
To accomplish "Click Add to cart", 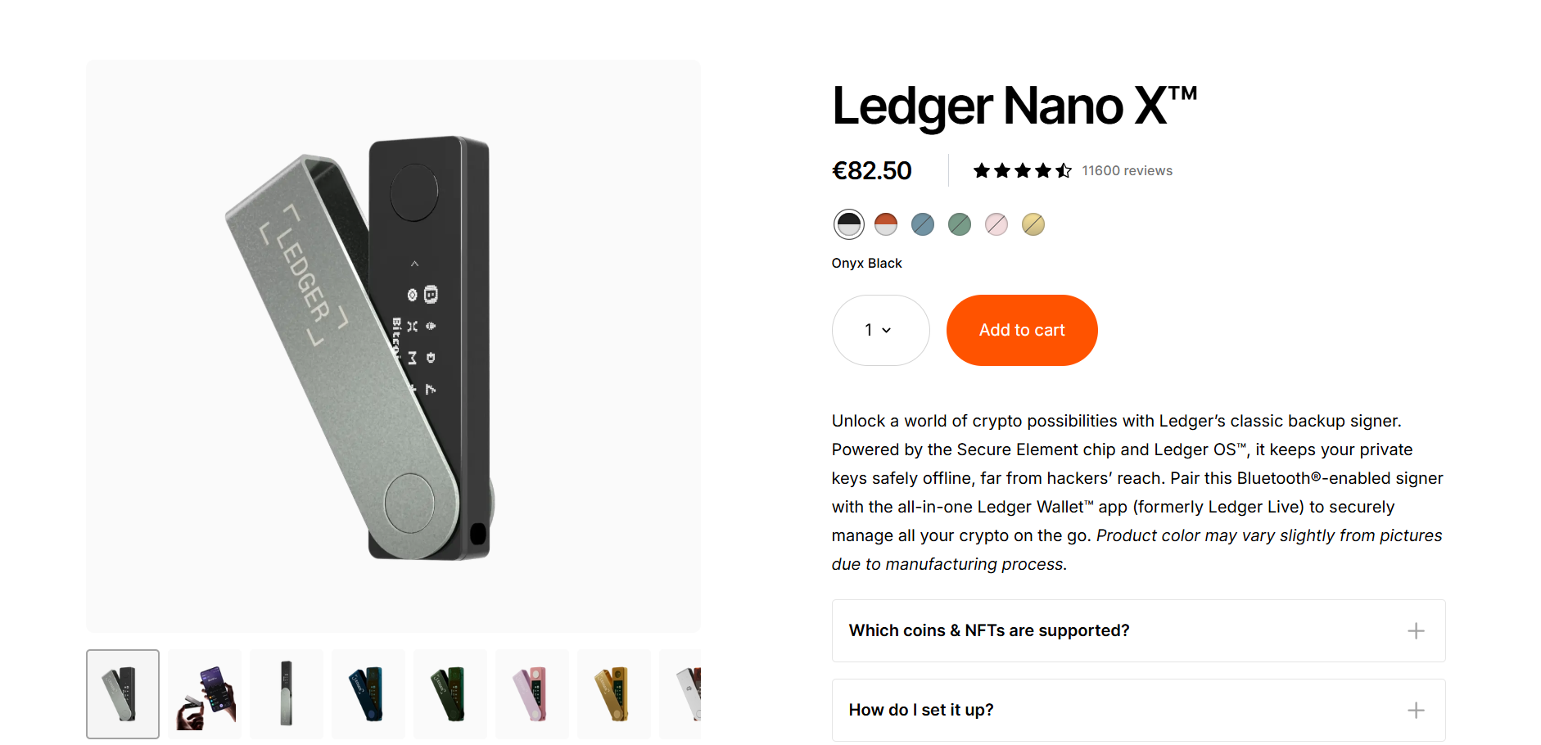I will (1021, 330).
